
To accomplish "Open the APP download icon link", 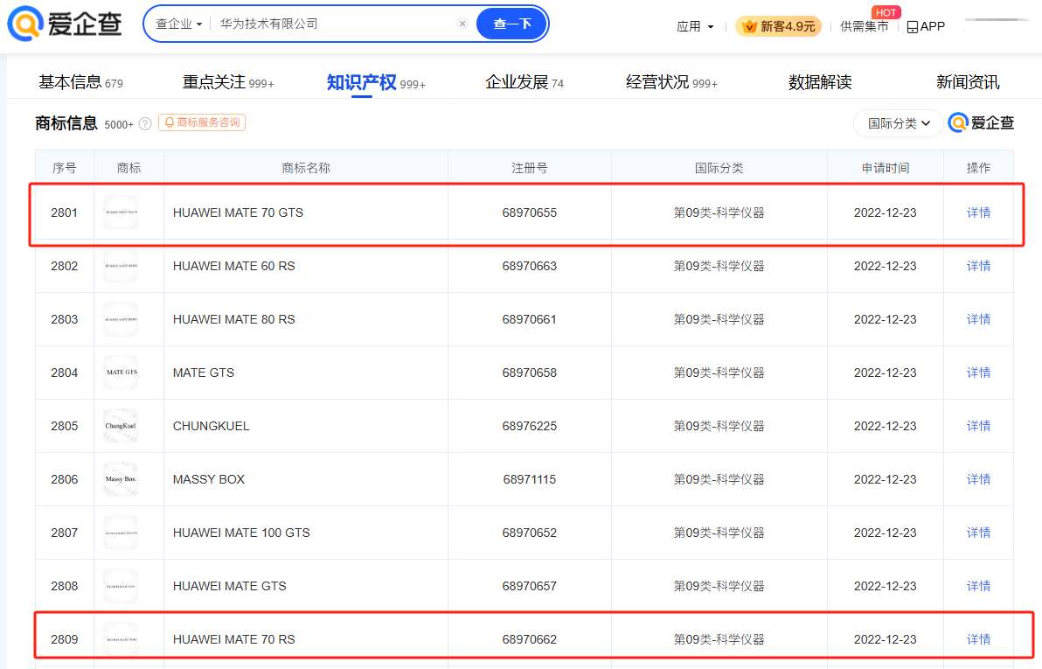I will click(926, 26).
